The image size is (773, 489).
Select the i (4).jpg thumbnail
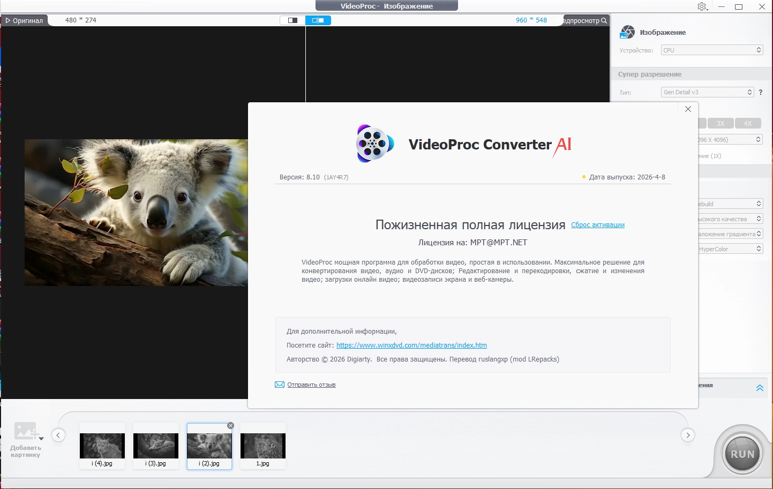click(x=102, y=446)
